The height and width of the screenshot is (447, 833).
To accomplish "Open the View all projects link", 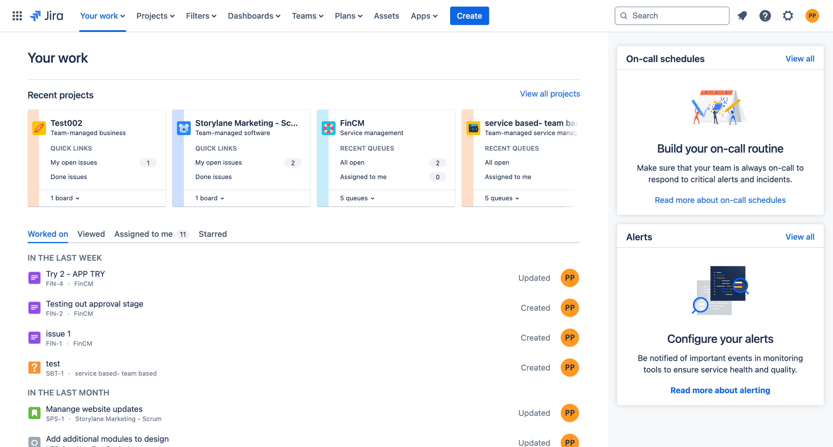I will click(550, 94).
